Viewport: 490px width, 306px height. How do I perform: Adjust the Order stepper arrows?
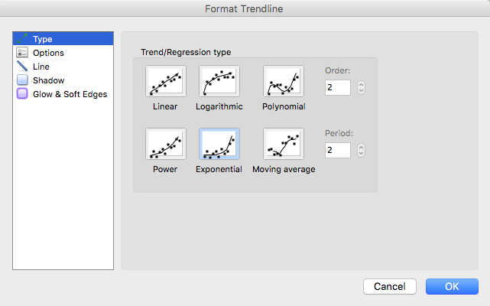pyautogui.click(x=361, y=87)
